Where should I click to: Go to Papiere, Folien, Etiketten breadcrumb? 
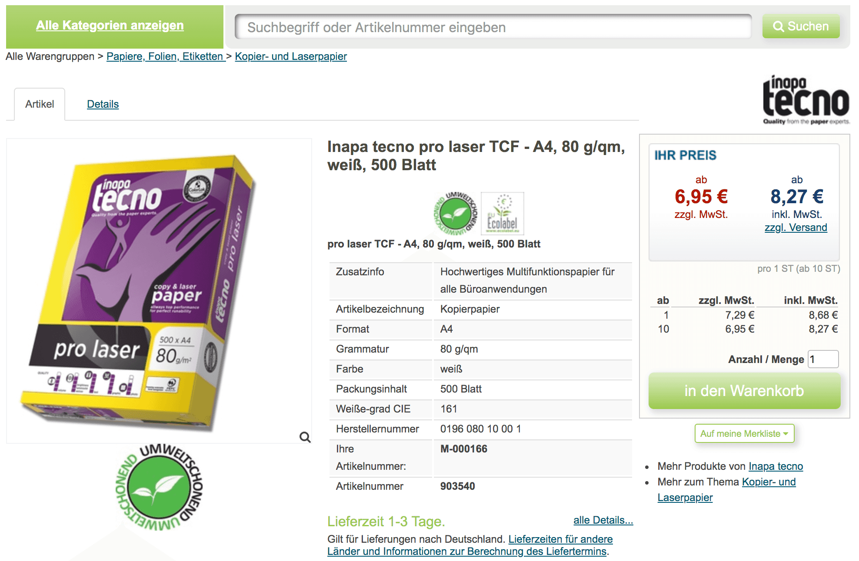tap(166, 56)
